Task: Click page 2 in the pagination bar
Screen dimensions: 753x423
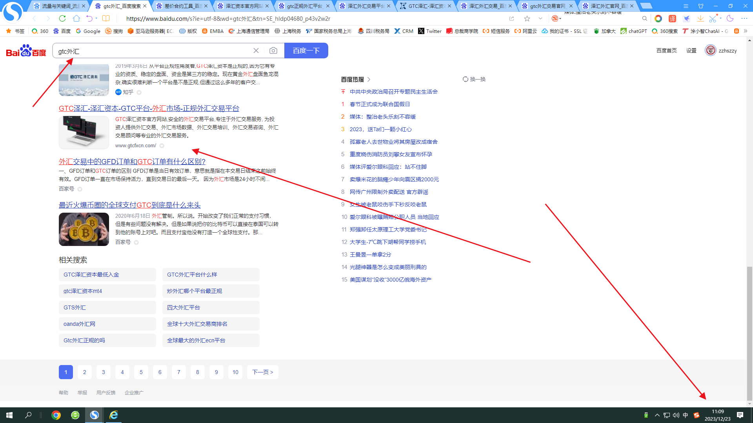Action: click(x=84, y=372)
